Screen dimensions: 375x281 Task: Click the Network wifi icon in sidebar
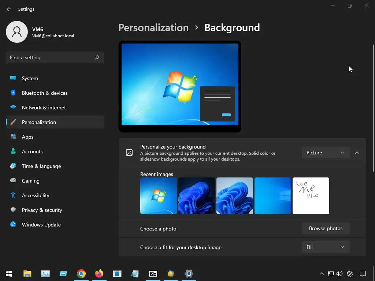(x=13, y=107)
